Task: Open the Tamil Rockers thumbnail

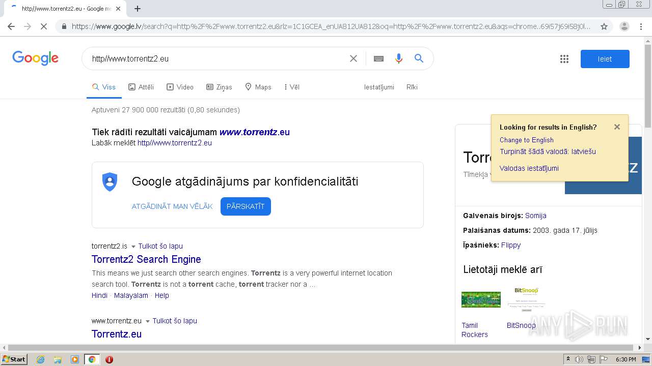Action: [481, 300]
